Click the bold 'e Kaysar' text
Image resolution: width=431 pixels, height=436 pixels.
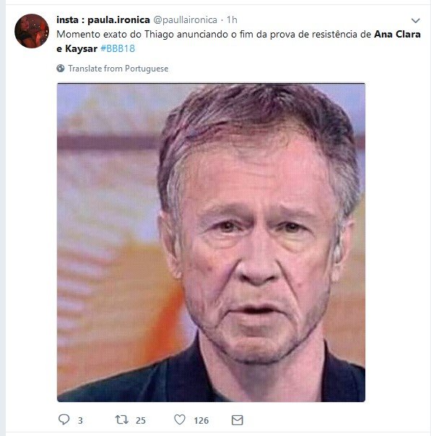[x=77, y=48]
